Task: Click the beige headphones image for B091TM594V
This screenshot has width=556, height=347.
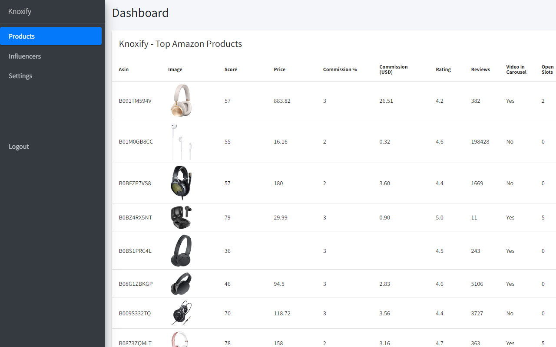Action: pos(181,101)
